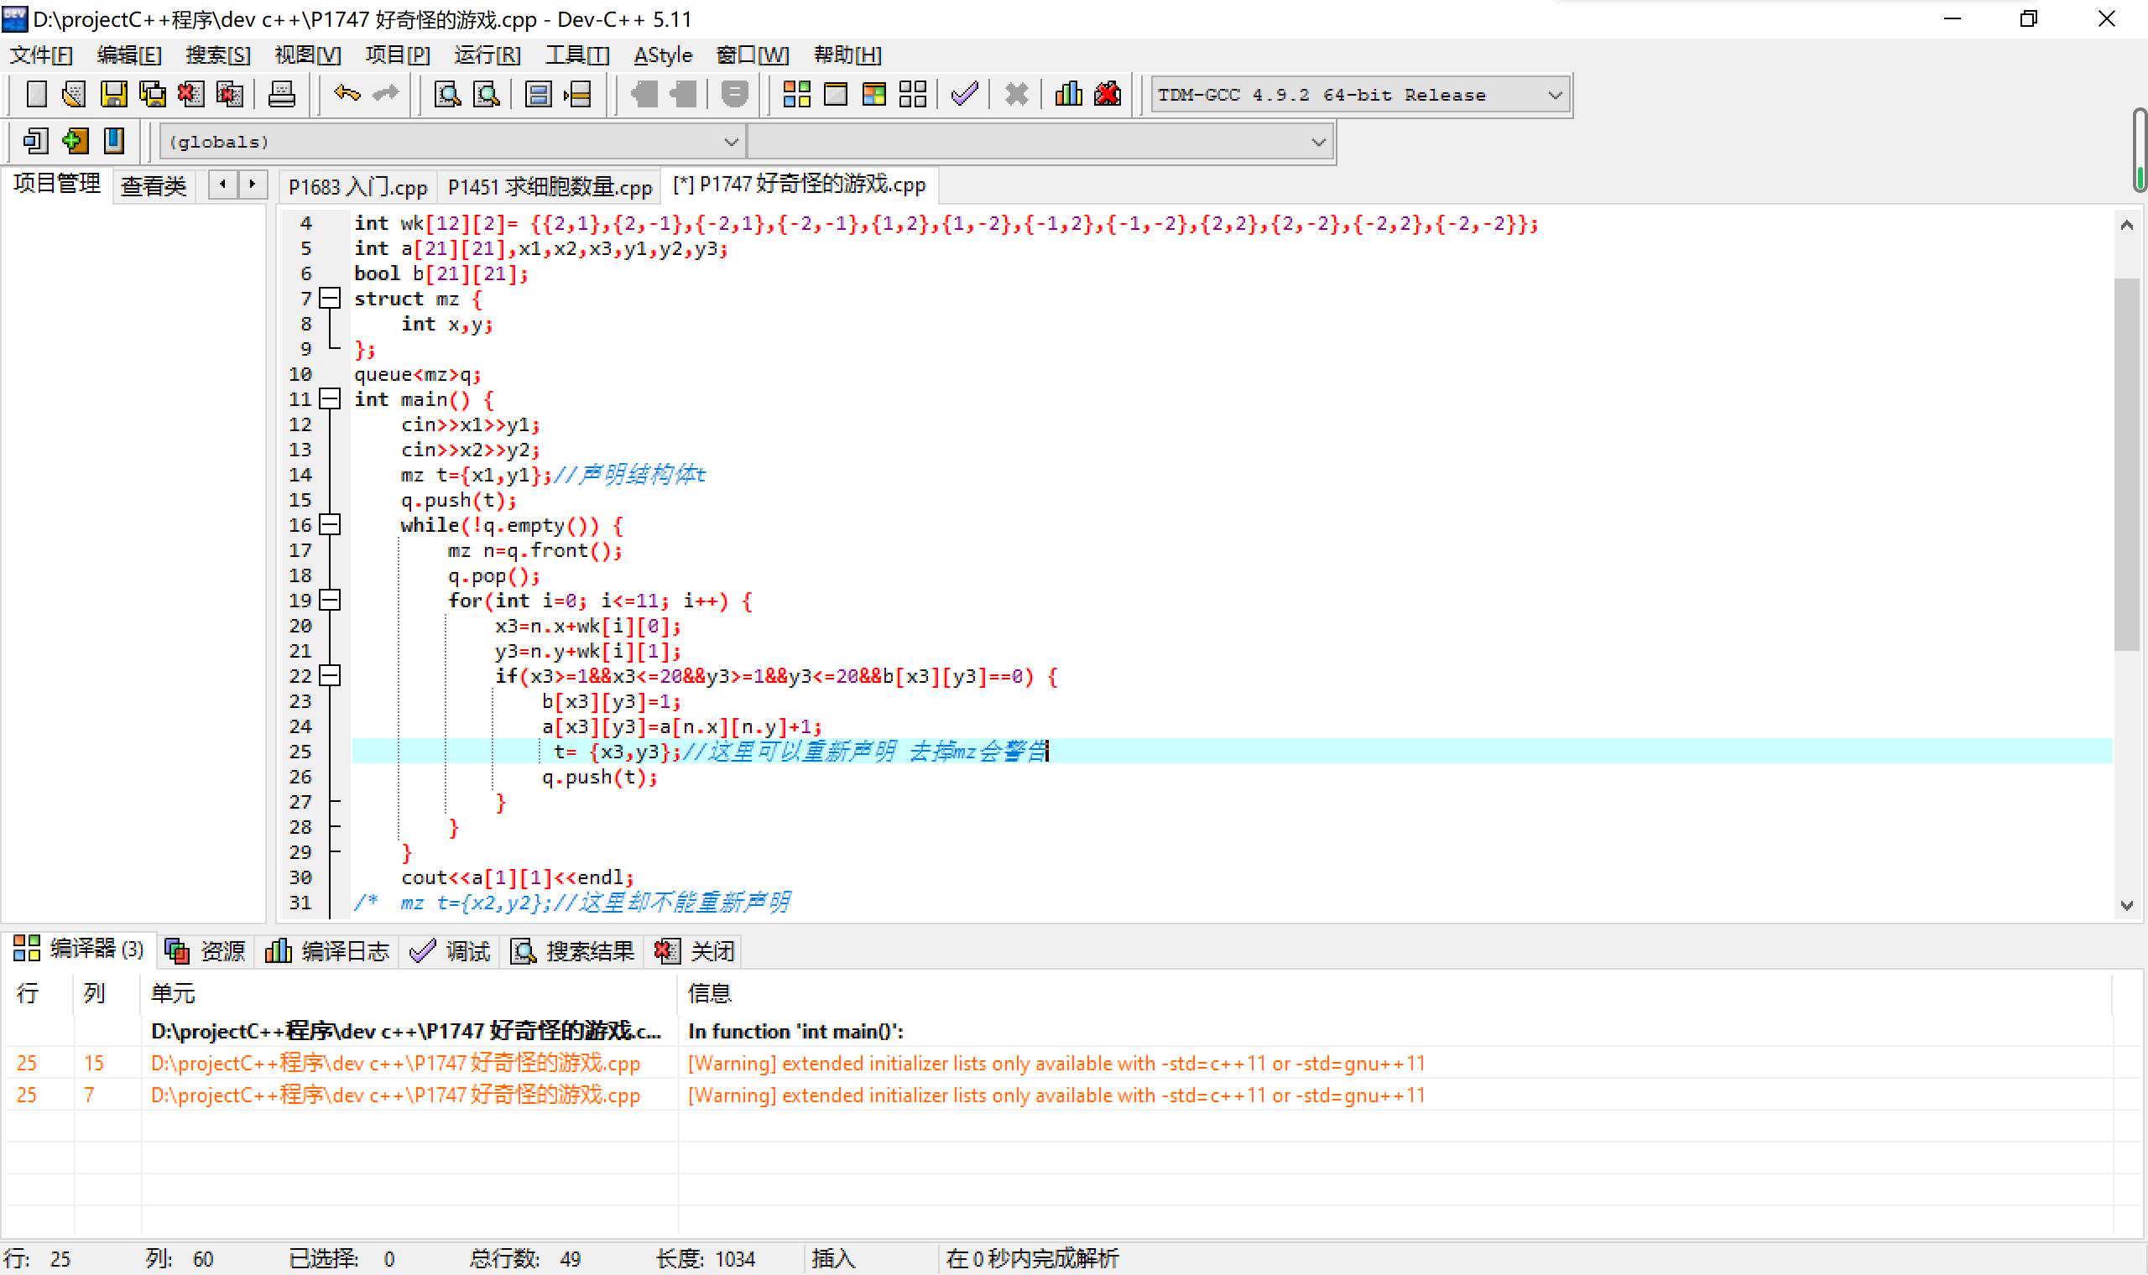Click the Save All files icon
Viewport: 2148px width, 1275px height.
pyautogui.click(x=152, y=94)
